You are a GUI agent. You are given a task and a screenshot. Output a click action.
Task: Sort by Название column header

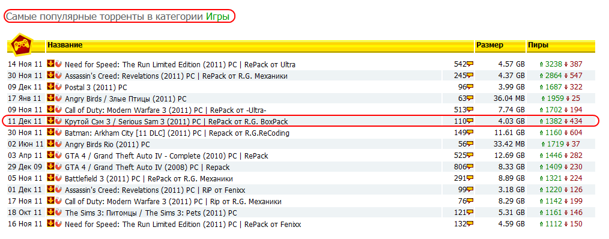(65, 45)
